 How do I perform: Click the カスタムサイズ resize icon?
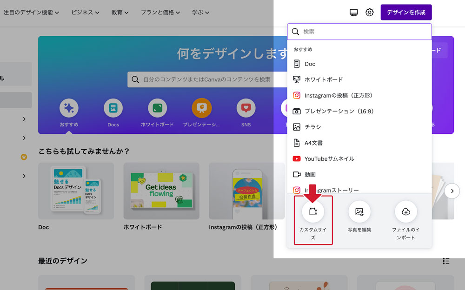[x=313, y=211]
